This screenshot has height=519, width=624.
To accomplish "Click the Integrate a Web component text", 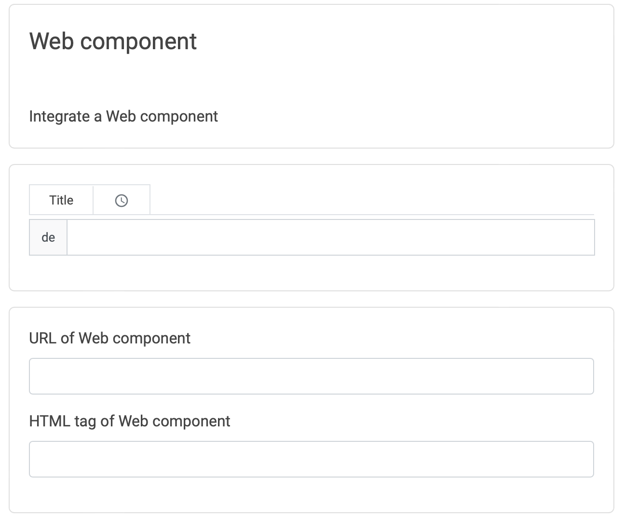I will tap(123, 116).
